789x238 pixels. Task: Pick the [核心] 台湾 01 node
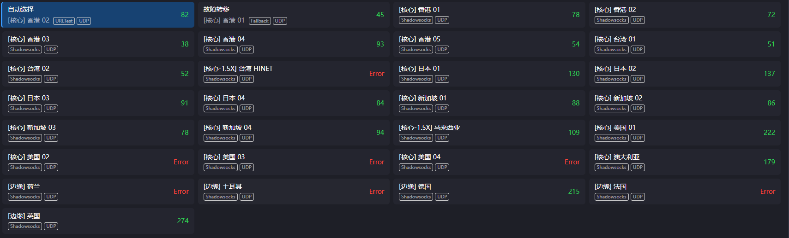click(x=685, y=44)
